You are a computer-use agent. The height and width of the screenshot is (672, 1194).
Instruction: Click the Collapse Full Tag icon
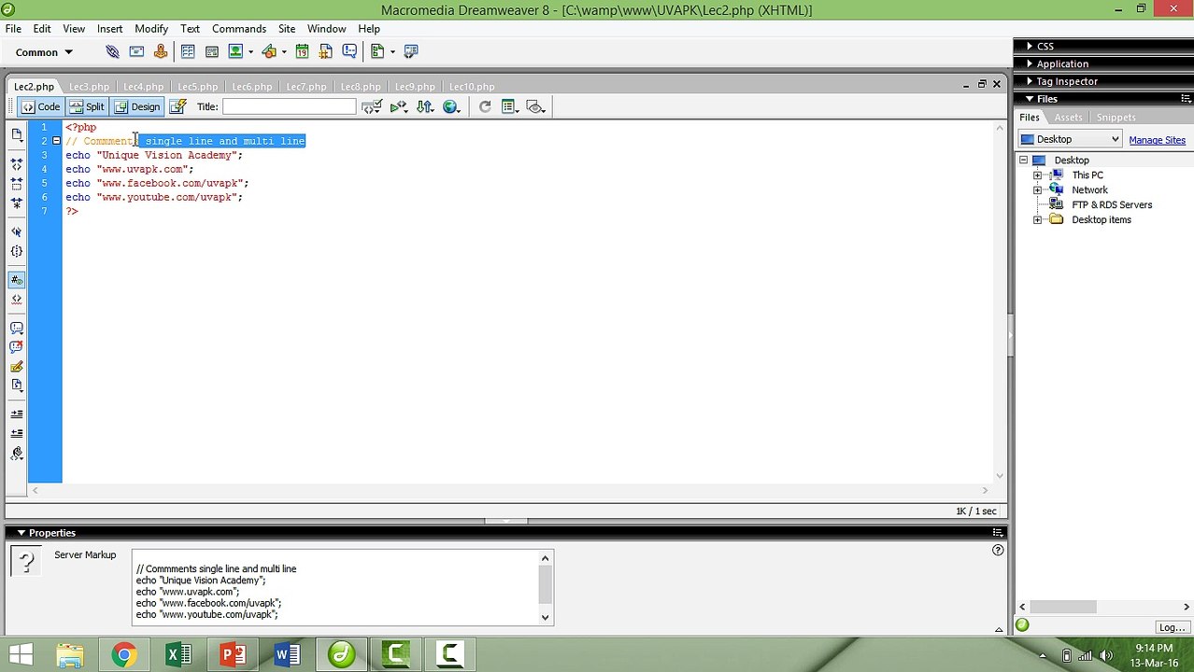point(17,163)
